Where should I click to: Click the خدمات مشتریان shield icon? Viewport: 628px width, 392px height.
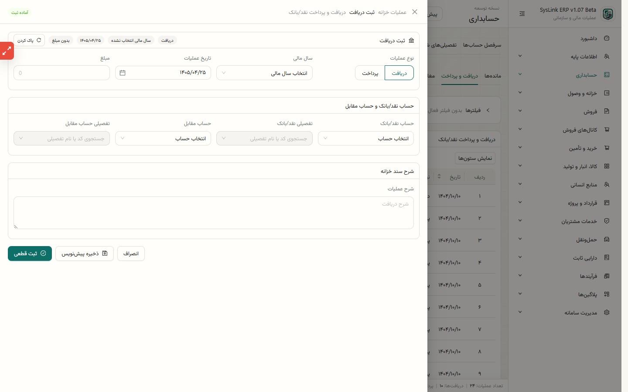point(607,221)
